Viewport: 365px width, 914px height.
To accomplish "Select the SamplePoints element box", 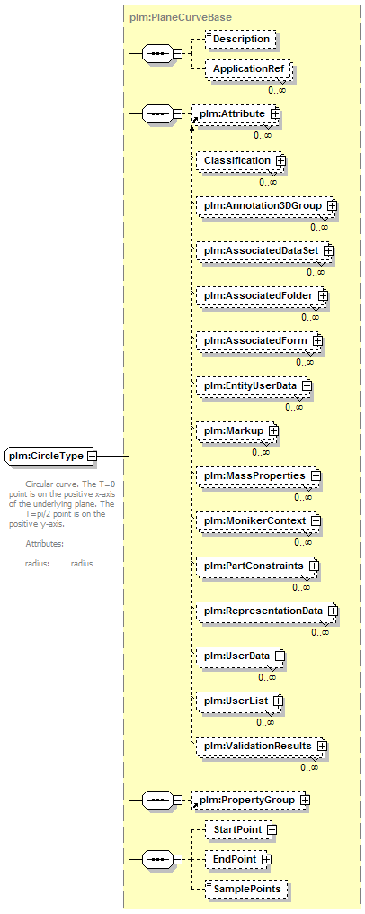I will click(x=247, y=889).
